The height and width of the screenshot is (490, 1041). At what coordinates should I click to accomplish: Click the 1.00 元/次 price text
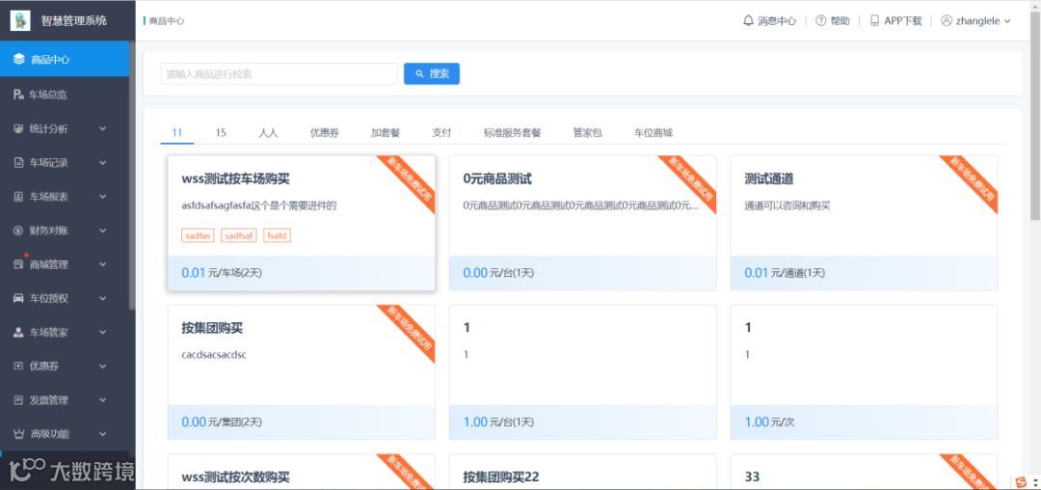[x=769, y=422]
